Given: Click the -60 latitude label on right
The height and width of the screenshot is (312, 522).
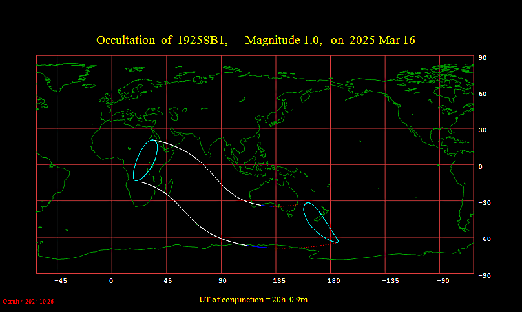Looking at the screenshot, I should tap(483, 239).
